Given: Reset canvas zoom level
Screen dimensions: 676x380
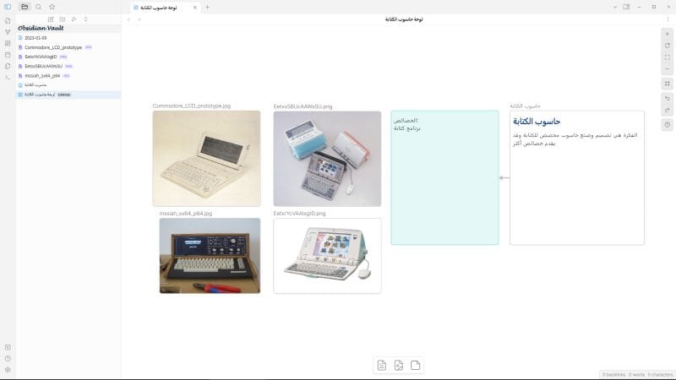Looking at the screenshot, I should point(667,45).
